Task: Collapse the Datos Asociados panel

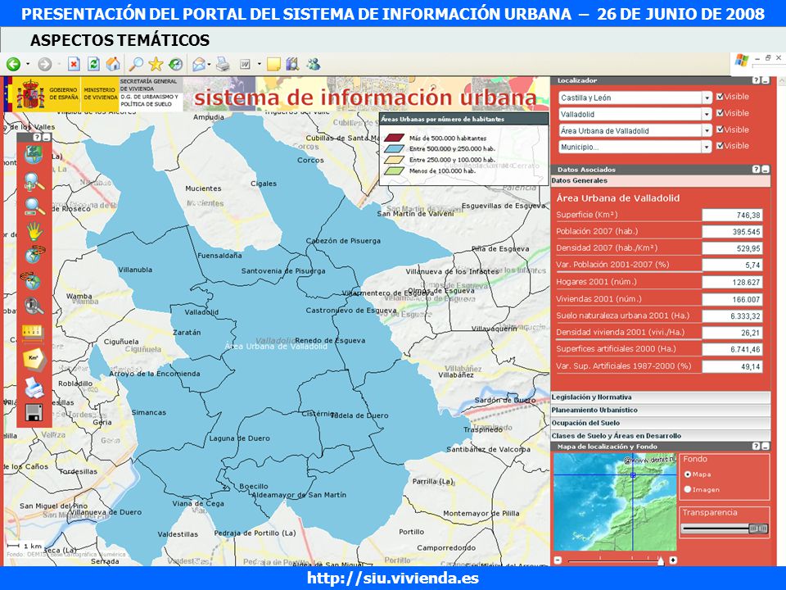Action: pos(766,170)
